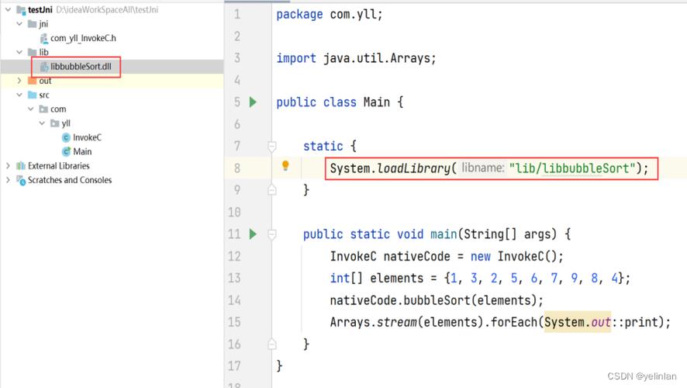The width and height of the screenshot is (687, 388).
Task: Toggle fold marker at main method closing brace
Action: tap(272, 343)
